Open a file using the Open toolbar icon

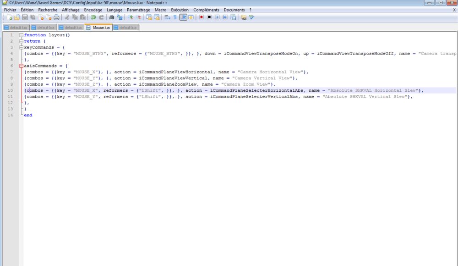(x=16, y=17)
